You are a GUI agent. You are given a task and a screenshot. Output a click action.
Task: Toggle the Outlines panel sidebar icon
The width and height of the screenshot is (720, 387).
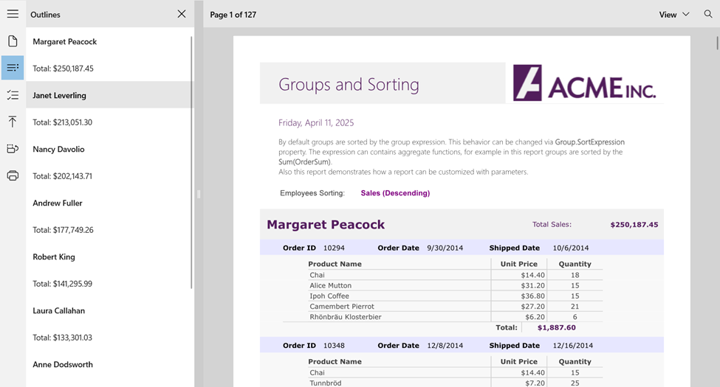pyautogui.click(x=13, y=68)
